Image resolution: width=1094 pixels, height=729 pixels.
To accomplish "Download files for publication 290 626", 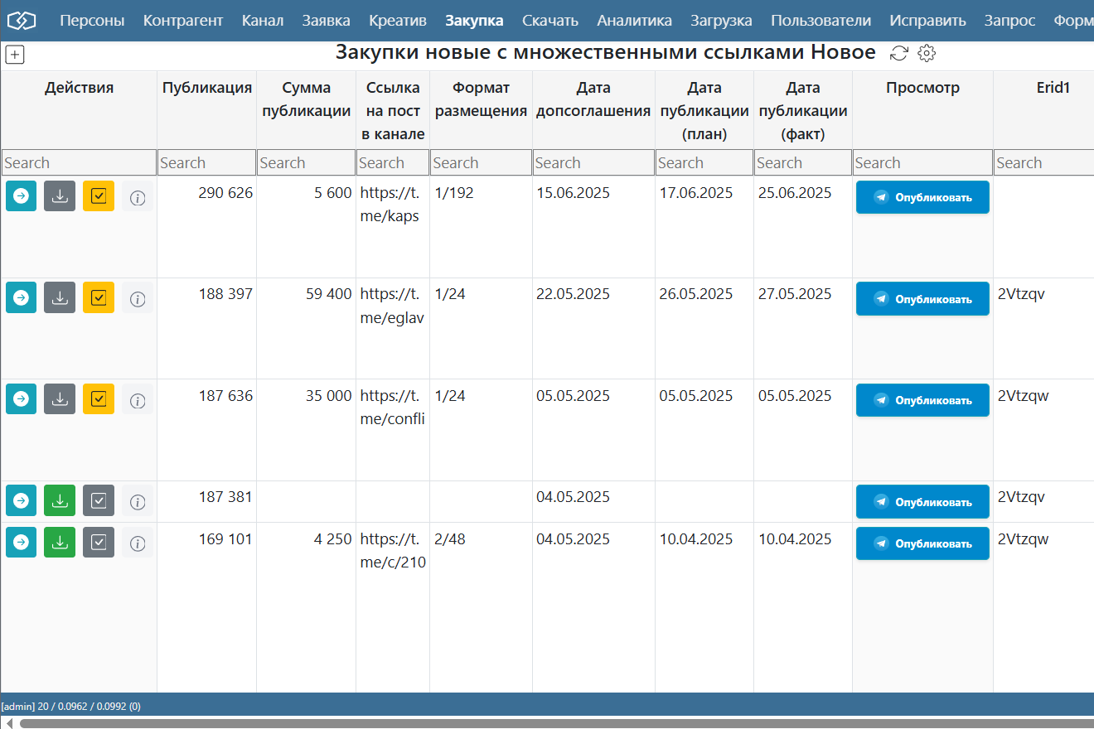I will pyautogui.click(x=60, y=196).
